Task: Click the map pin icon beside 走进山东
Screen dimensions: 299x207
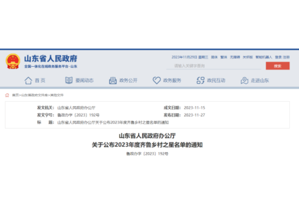Action: click(244, 80)
